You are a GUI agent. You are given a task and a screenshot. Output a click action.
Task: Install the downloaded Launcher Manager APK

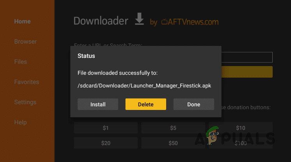pyautogui.click(x=98, y=104)
